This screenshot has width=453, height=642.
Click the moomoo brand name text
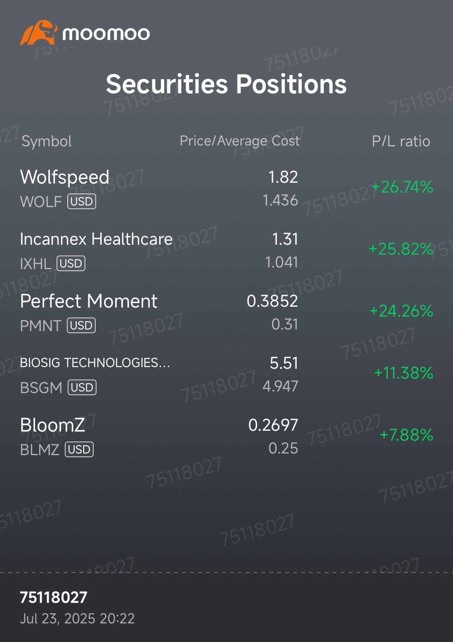coord(106,33)
